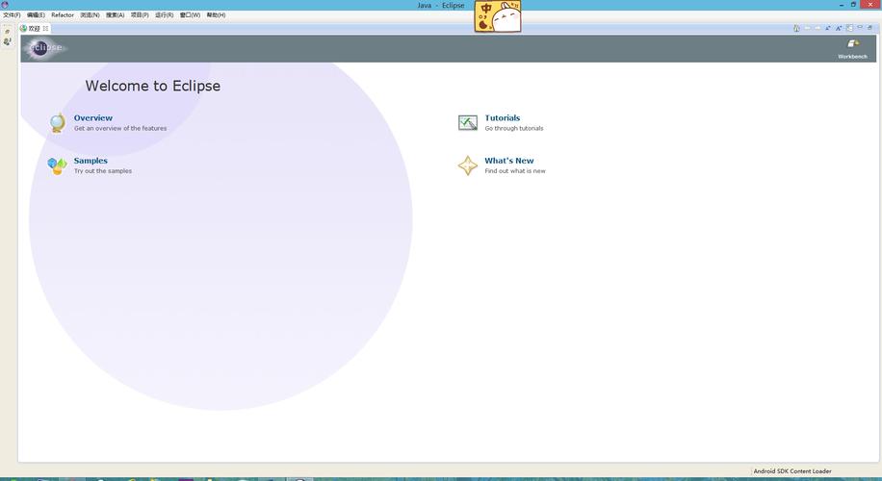Click the 'Java - Eclipse' window title
The height and width of the screenshot is (481, 882).
(x=440, y=5)
